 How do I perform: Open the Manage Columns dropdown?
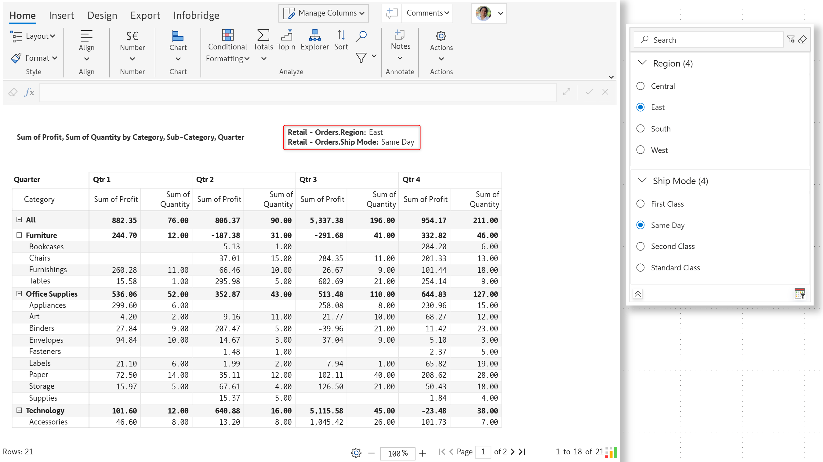(x=324, y=13)
